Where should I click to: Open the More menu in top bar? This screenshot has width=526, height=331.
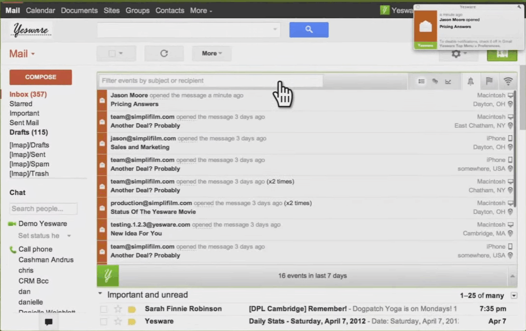201,11
